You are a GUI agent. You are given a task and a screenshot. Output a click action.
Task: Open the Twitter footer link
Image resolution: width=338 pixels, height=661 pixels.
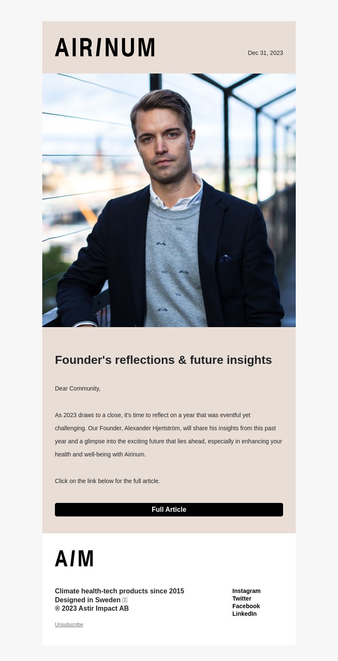[x=242, y=598]
